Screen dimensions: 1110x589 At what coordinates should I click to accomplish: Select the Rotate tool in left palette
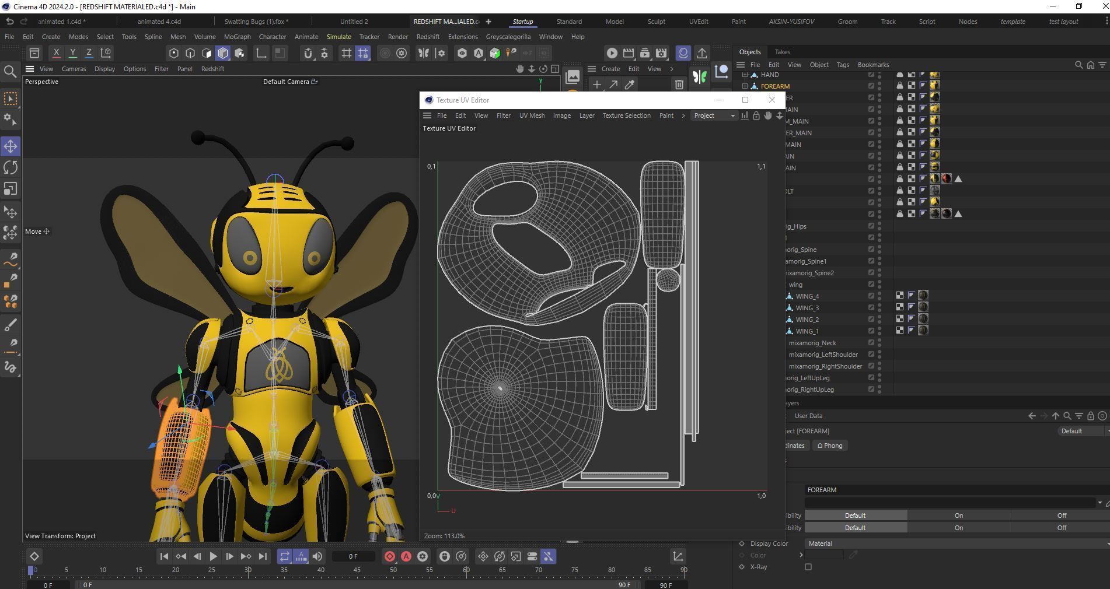point(11,168)
